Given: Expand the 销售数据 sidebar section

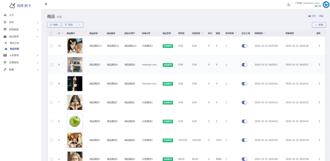Looking at the screenshot, I should click(x=21, y=29).
